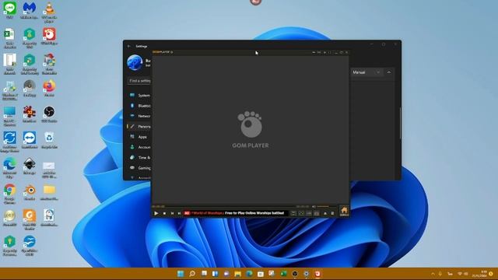
Task: Click the Settings window scrollbar
Action: [400, 123]
